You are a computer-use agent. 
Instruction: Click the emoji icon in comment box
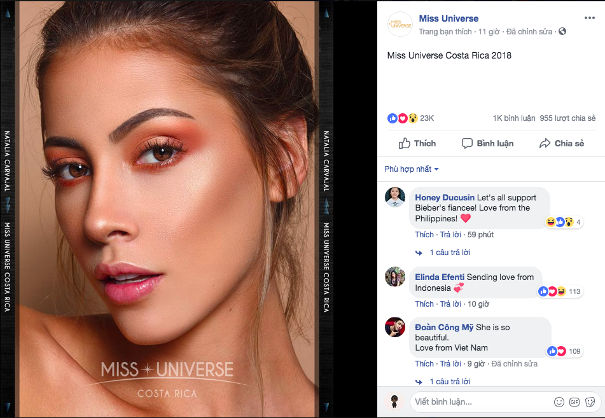click(x=559, y=401)
